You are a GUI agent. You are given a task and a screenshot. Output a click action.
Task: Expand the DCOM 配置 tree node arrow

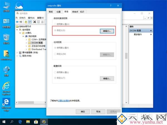click(26, 43)
